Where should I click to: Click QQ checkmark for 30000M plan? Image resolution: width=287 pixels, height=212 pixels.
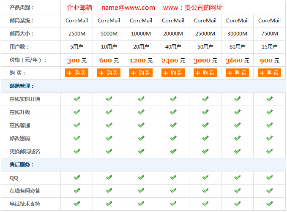pyautogui.click(x=238, y=177)
